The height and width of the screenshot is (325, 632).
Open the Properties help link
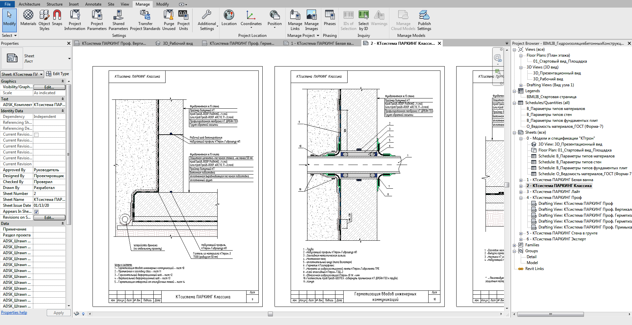[14, 312]
